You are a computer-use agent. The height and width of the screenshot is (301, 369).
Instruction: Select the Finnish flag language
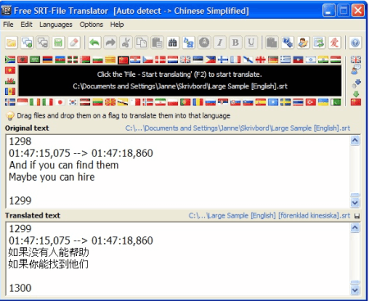223,60
